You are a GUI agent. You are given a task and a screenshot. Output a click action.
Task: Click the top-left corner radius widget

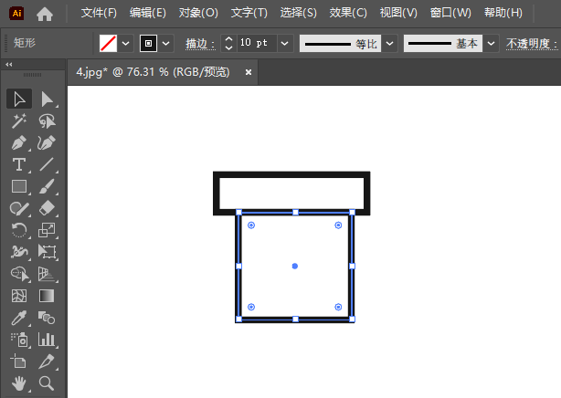(x=251, y=225)
